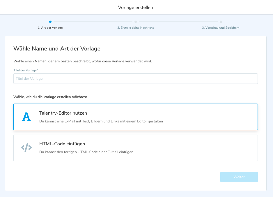This screenshot has height=197, width=273.
Task: Click the 'Wähle Name und Art der Vorlage' heading
Action: [57, 49]
